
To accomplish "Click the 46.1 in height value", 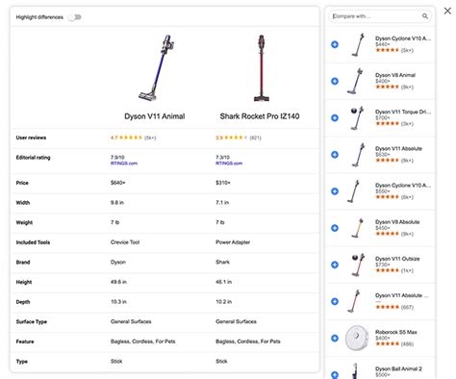I will [223, 282].
